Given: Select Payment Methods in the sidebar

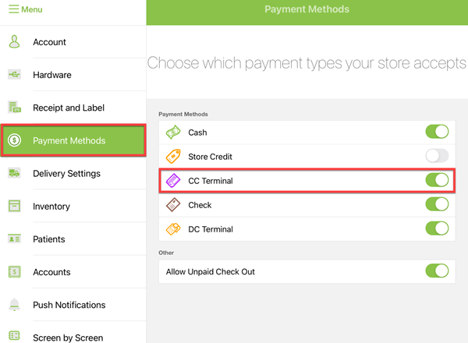Looking at the screenshot, I should coord(69,141).
